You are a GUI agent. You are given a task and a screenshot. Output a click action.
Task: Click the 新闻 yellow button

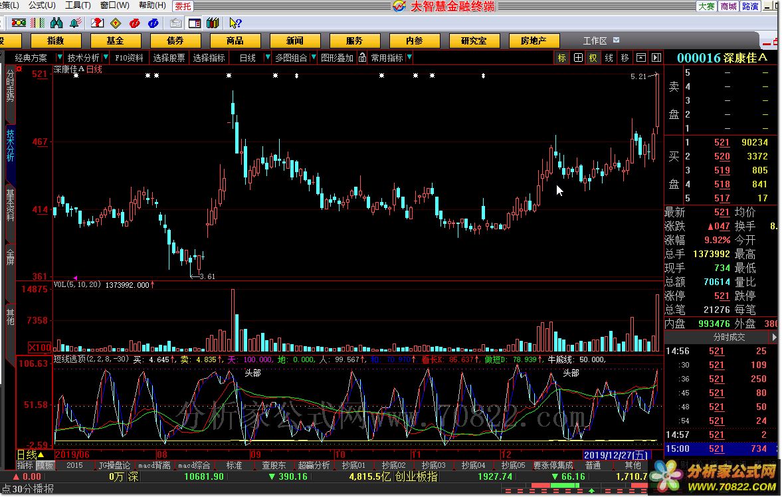295,41
